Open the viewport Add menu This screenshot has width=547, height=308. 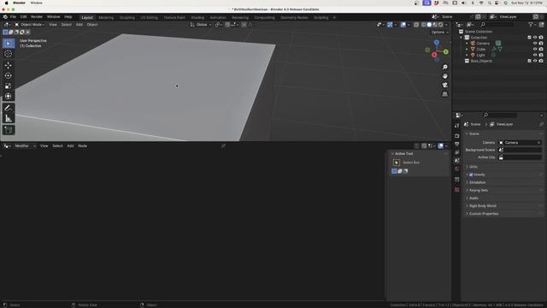tap(79, 25)
